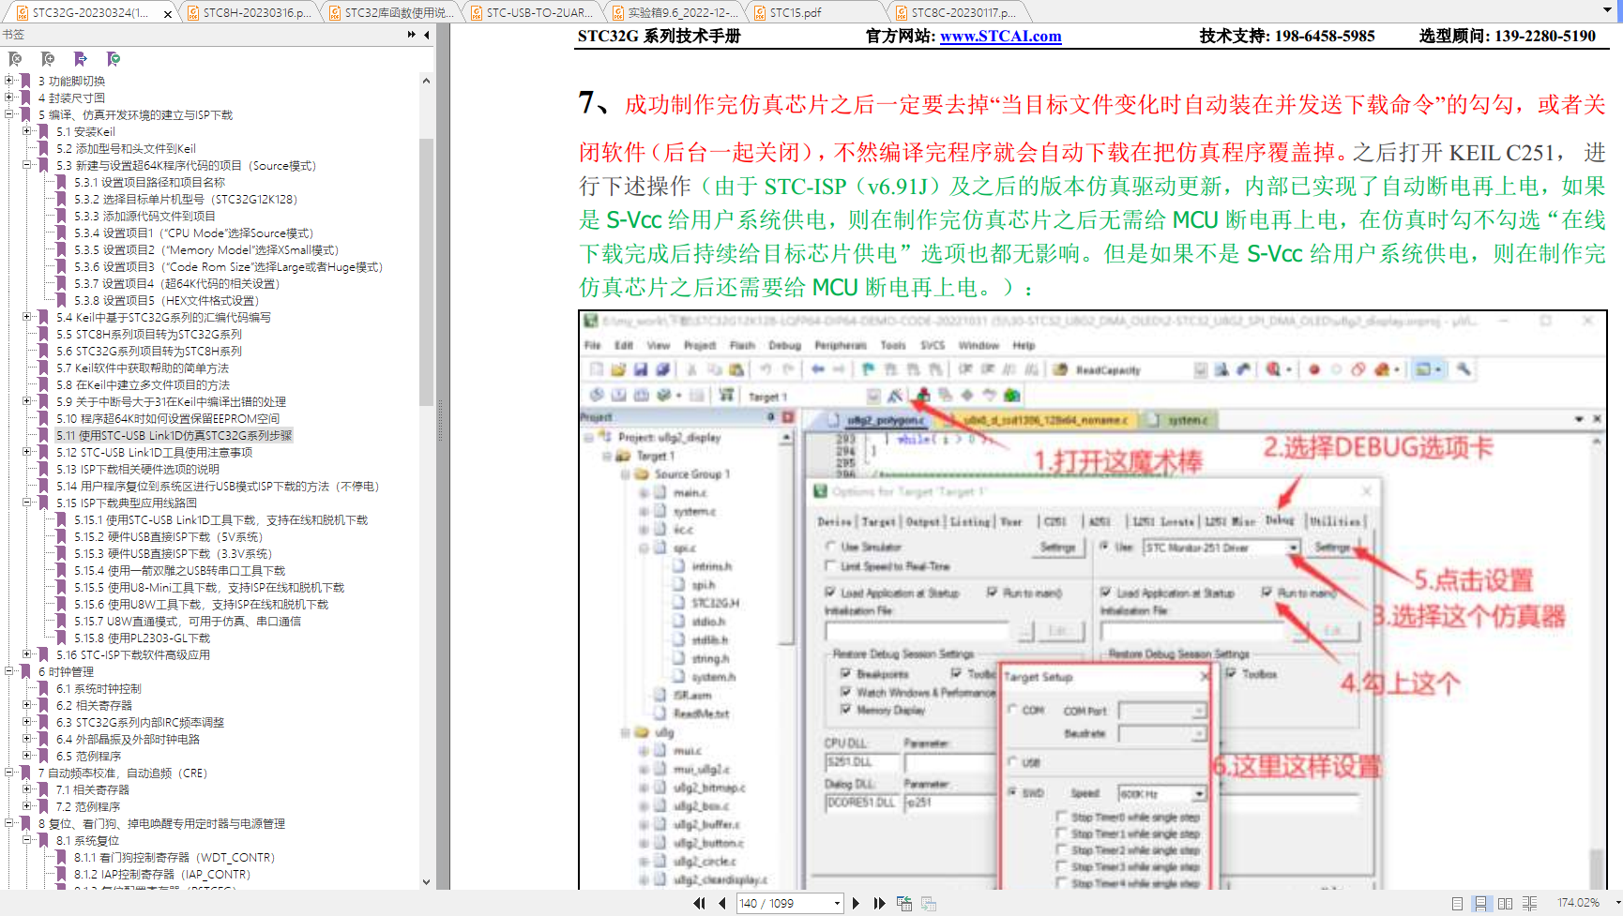Click the zoom value '174.02%'
Screen dimensions: 1623x916
tap(1578, 903)
